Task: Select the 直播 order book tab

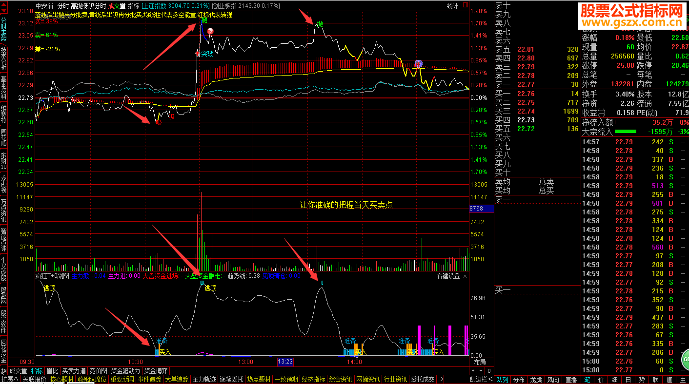Action: pos(571,379)
